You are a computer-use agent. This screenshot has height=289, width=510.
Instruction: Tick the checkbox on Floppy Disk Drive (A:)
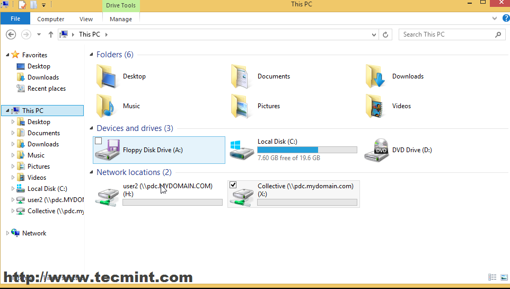98,141
